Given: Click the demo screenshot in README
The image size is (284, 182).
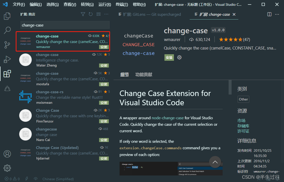Looking at the screenshot, I should pyautogui.click(x=171, y=168).
